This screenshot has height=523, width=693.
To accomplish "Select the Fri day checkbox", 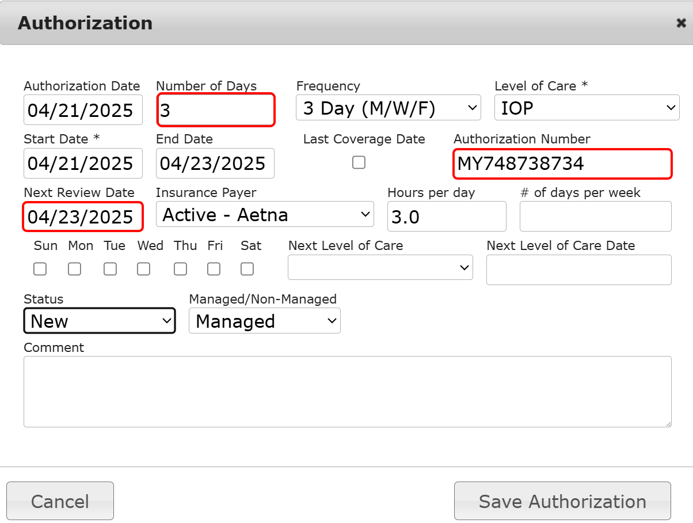I will [x=214, y=269].
